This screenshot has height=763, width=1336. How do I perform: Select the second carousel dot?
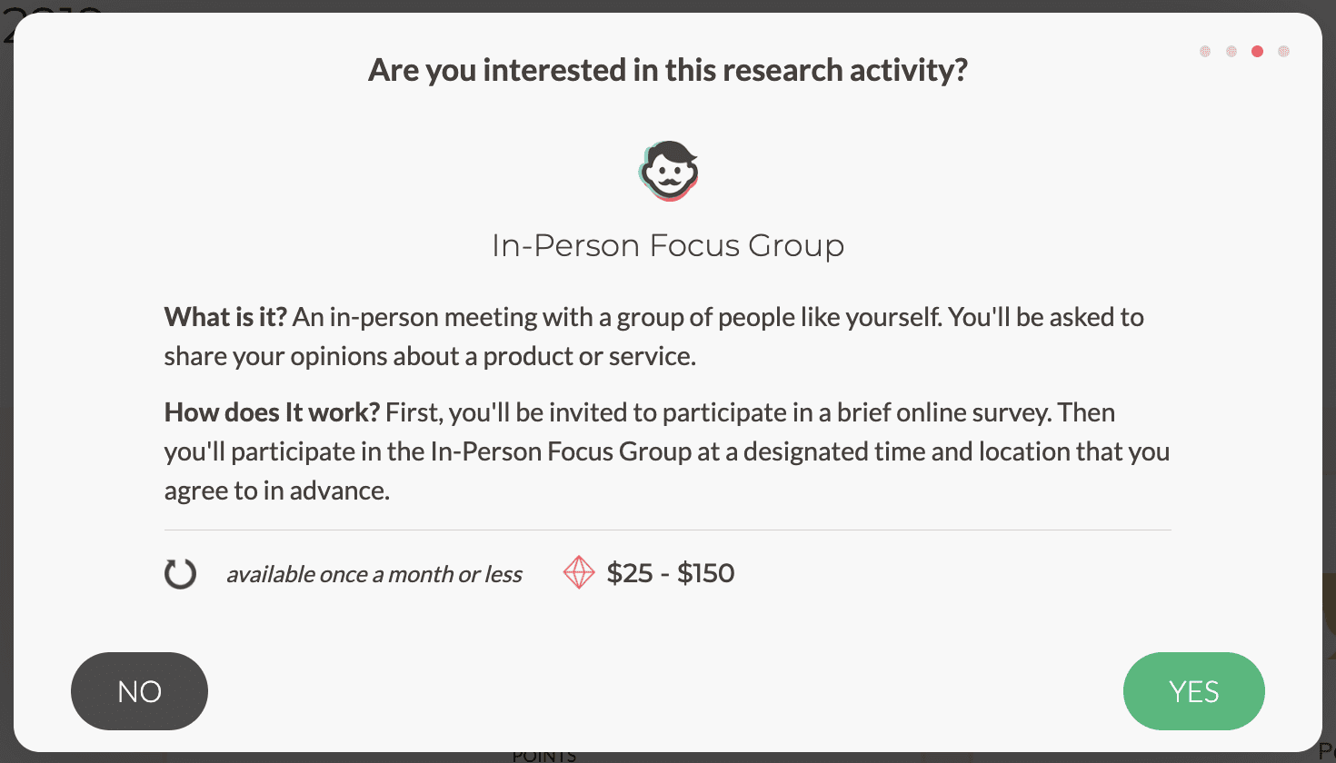pyautogui.click(x=1231, y=52)
